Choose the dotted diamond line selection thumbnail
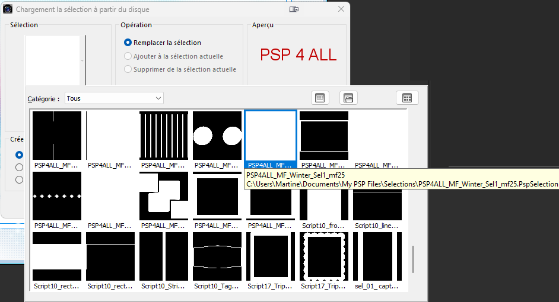 [57, 196]
